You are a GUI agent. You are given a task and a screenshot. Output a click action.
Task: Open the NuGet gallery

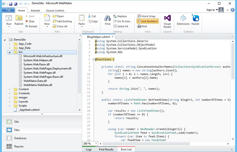[x=196, y=18]
